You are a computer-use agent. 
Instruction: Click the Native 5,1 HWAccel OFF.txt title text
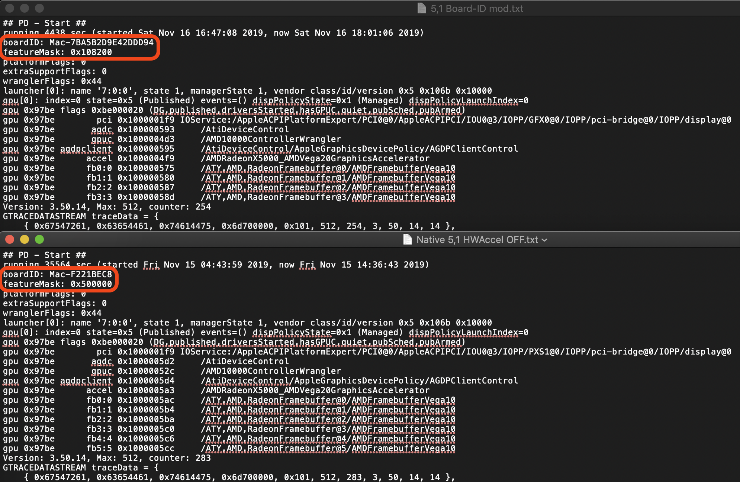pos(477,240)
